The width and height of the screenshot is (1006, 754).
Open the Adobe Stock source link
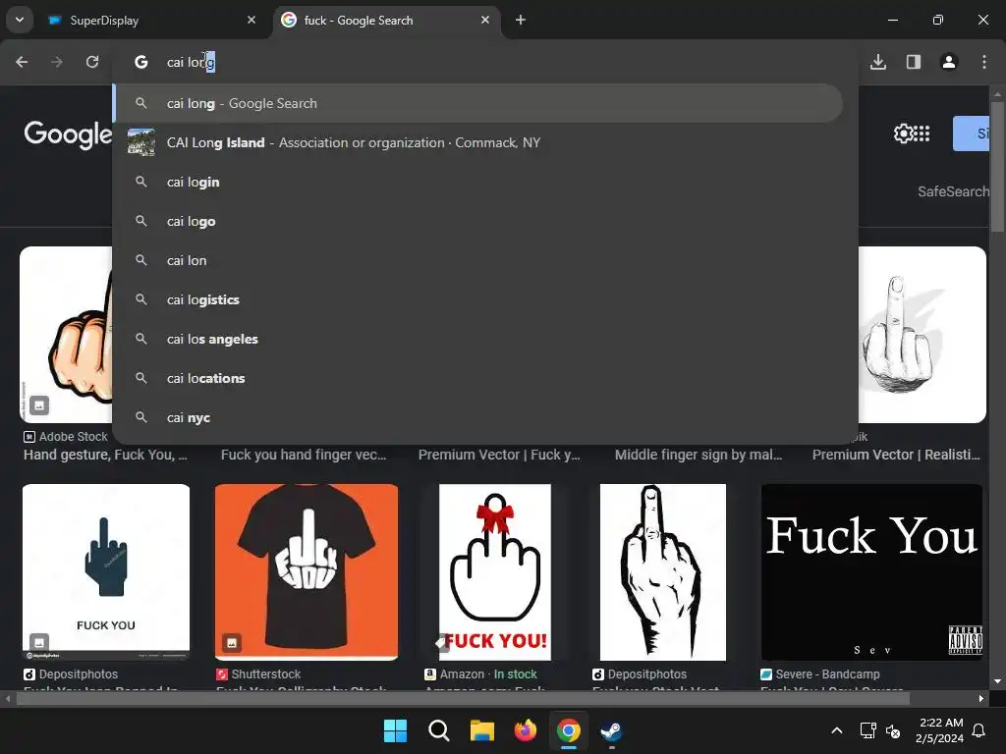click(x=66, y=437)
